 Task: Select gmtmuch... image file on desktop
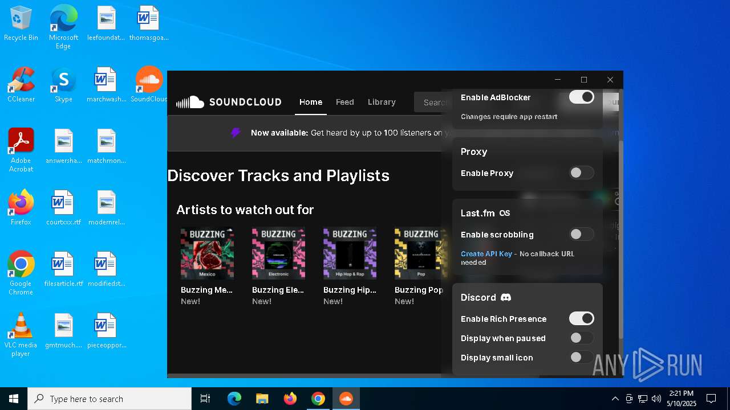(x=63, y=331)
